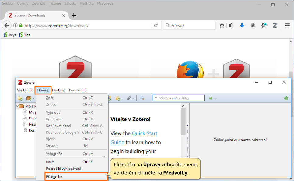Select the Dup duplicates item in the tree

click(x=29, y=118)
